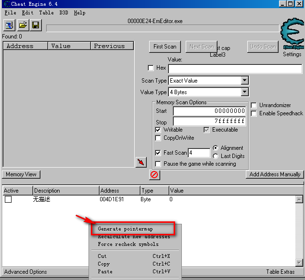Click the Type column header
Screen dimensions: 305x280
[154, 191]
